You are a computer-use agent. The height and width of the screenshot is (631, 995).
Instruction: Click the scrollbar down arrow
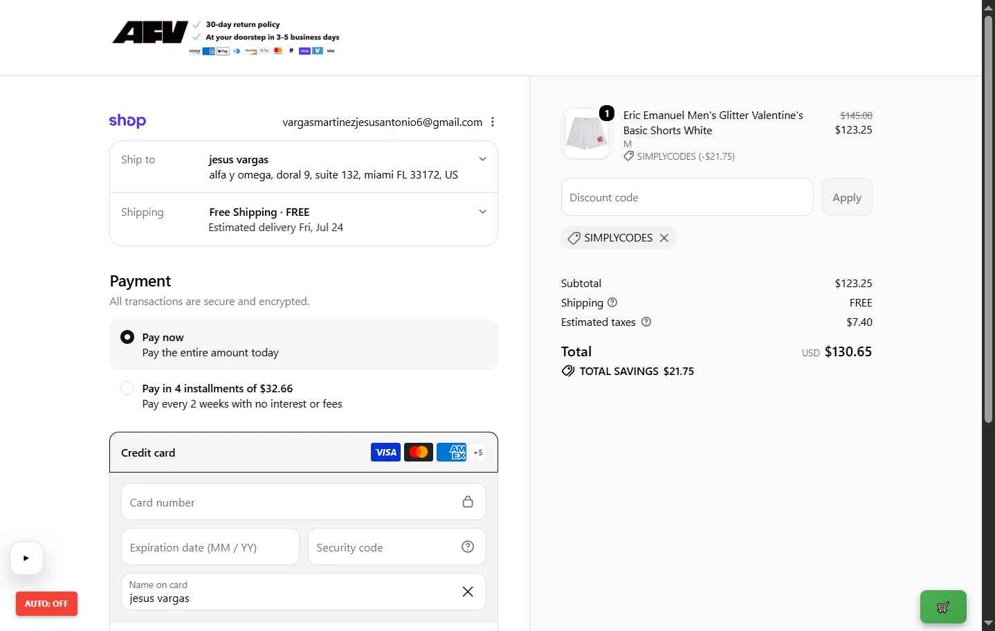(x=989, y=624)
